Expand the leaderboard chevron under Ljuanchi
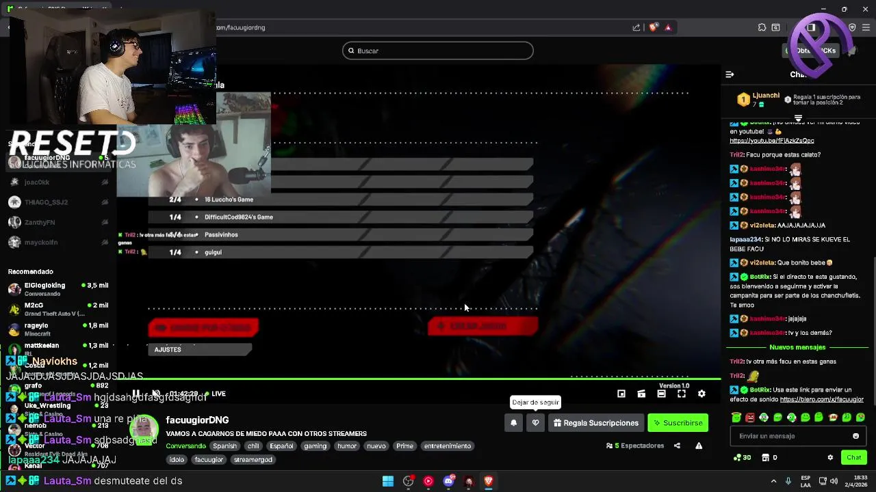876x492 pixels. tap(798, 118)
